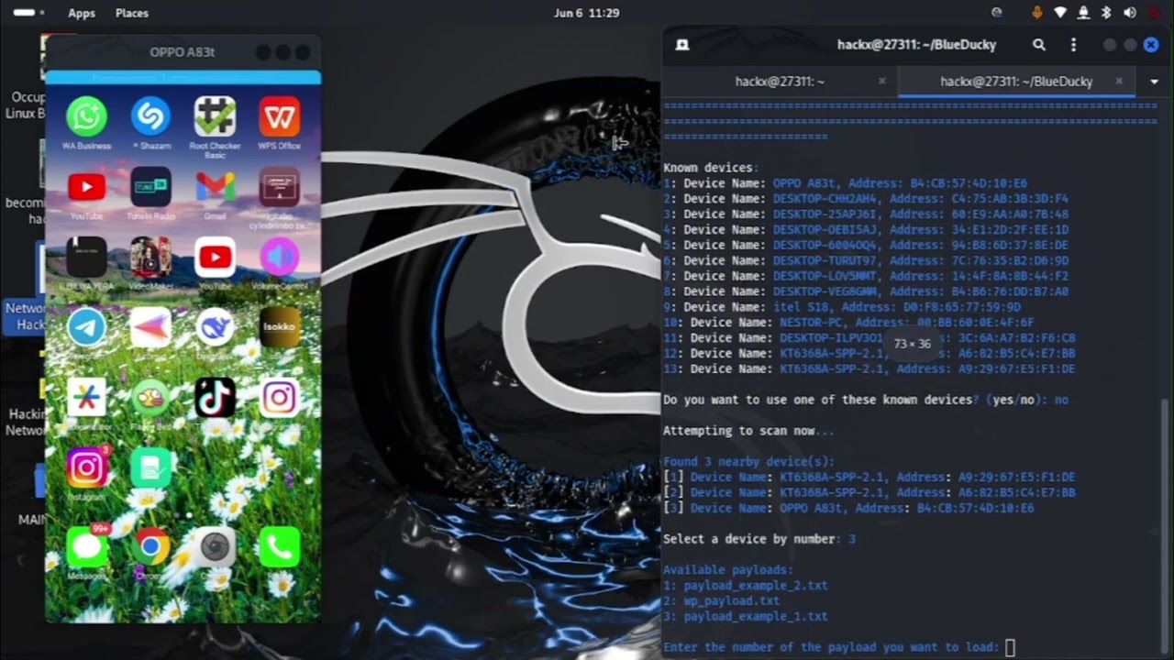Open YouTube app beside VolumeControl
The width and height of the screenshot is (1174, 660).
pyautogui.click(x=216, y=258)
